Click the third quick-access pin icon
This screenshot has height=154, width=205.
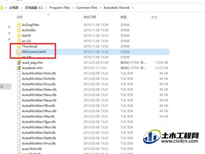pyautogui.click(x=9, y=39)
